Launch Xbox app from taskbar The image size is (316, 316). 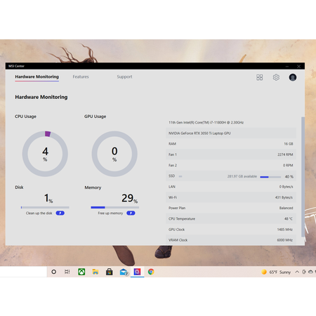pos(81,272)
